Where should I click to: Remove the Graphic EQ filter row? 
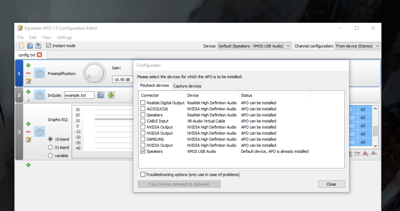click(x=28, y=132)
